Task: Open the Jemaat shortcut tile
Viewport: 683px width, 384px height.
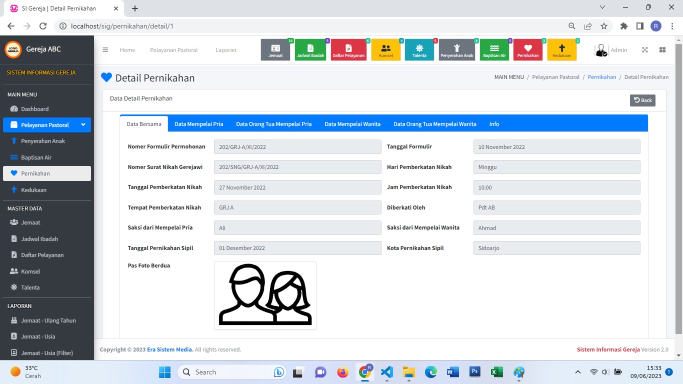Action: [x=275, y=50]
